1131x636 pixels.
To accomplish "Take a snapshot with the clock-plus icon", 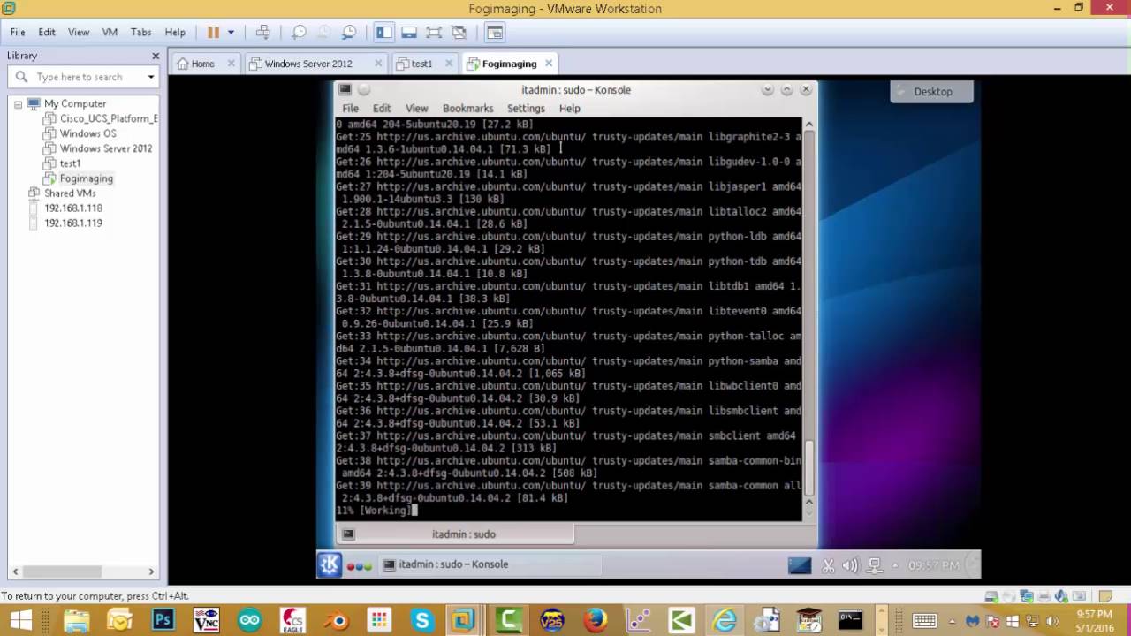I will coord(299,32).
